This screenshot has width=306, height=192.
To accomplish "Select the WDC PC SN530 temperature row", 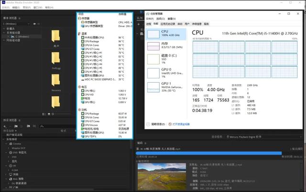I will coord(104,79).
